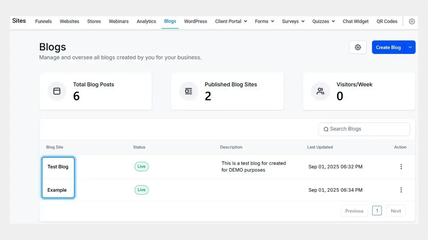Viewport: 428px width, 240px height.
Task: Open the Surveys dropdown menu
Action: (293, 21)
